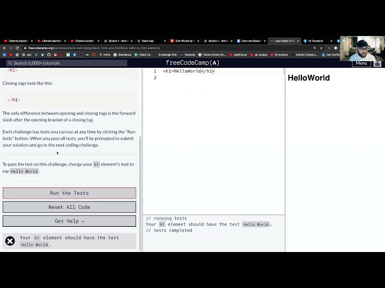Open the Knowledge Wiki bookmark
This screenshot has height=288, width=385.
pos(165,55)
